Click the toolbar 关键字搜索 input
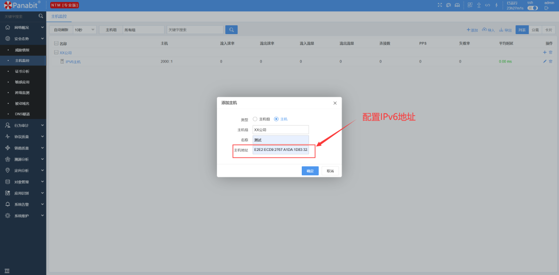This screenshot has width=559, height=275. 195,30
